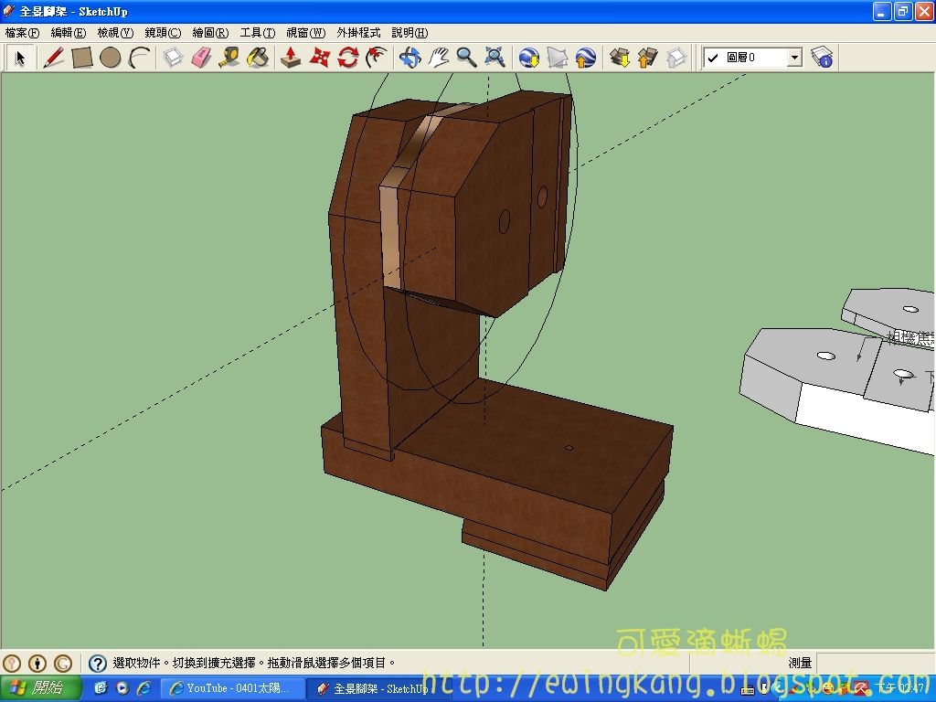Click the geo-location status bar icon
The width and height of the screenshot is (936, 702).
click(x=12, y=664)
